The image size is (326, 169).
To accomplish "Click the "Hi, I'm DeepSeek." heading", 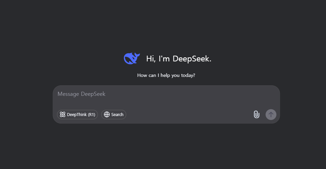I will click(x=179, y=59).
